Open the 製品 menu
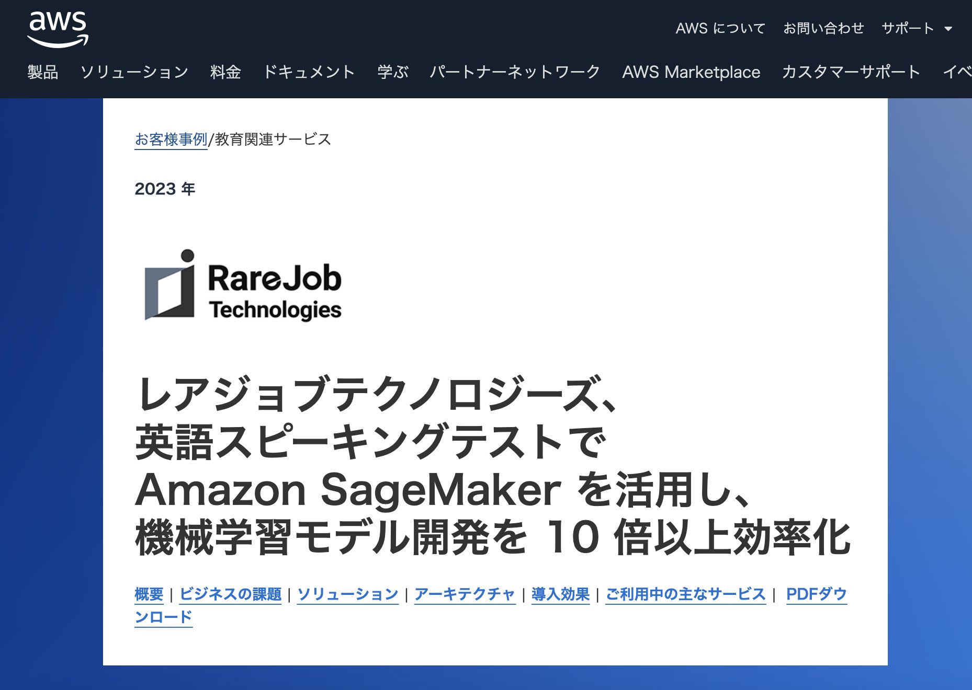 [x=43, y=72]
